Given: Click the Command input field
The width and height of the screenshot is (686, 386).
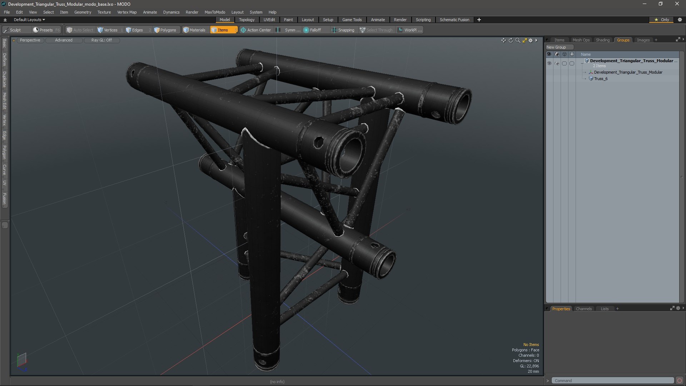Looking at the screenshot, I should pyautogui.click(x=612, y=381).
